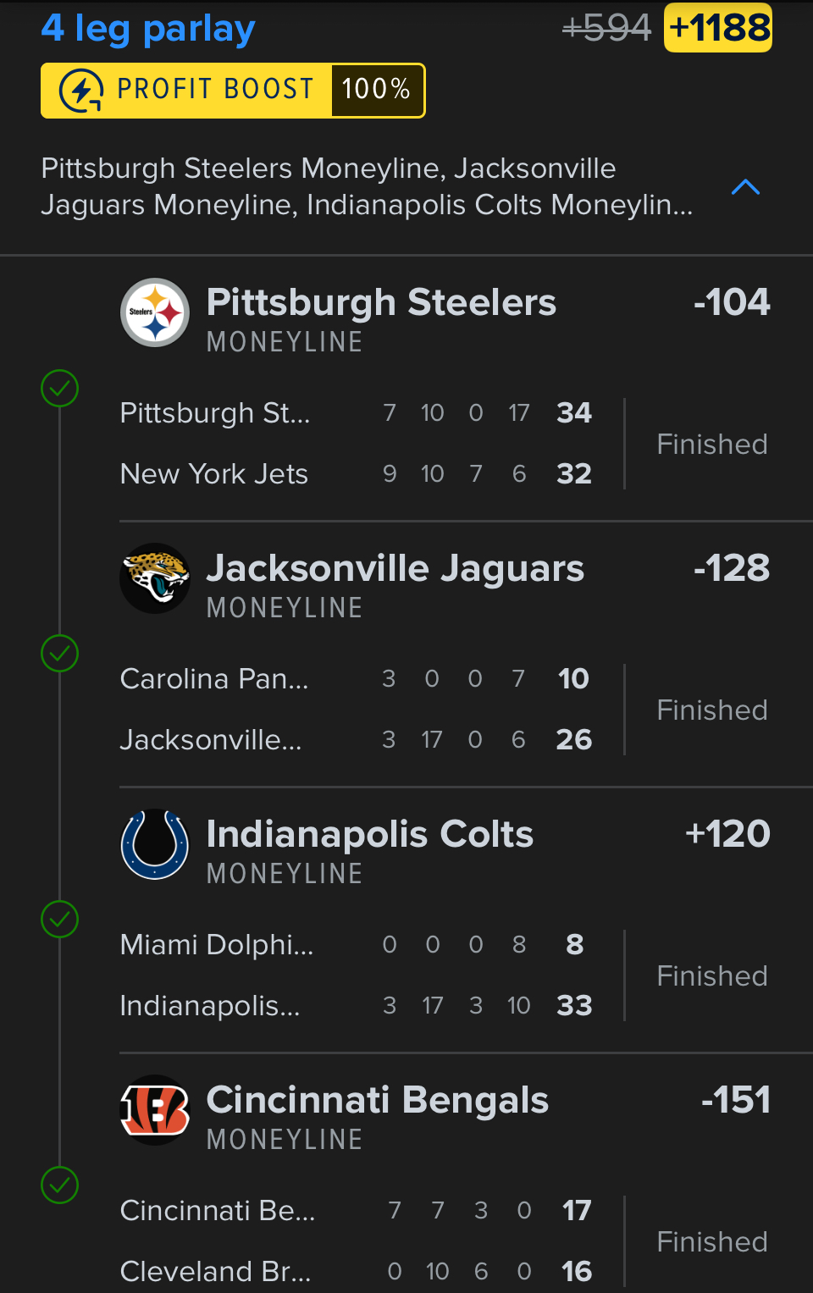This screenshot has height=1293, width=813.
Task: Collapse the parlay legs with the chevron
Action: point(745,187)
